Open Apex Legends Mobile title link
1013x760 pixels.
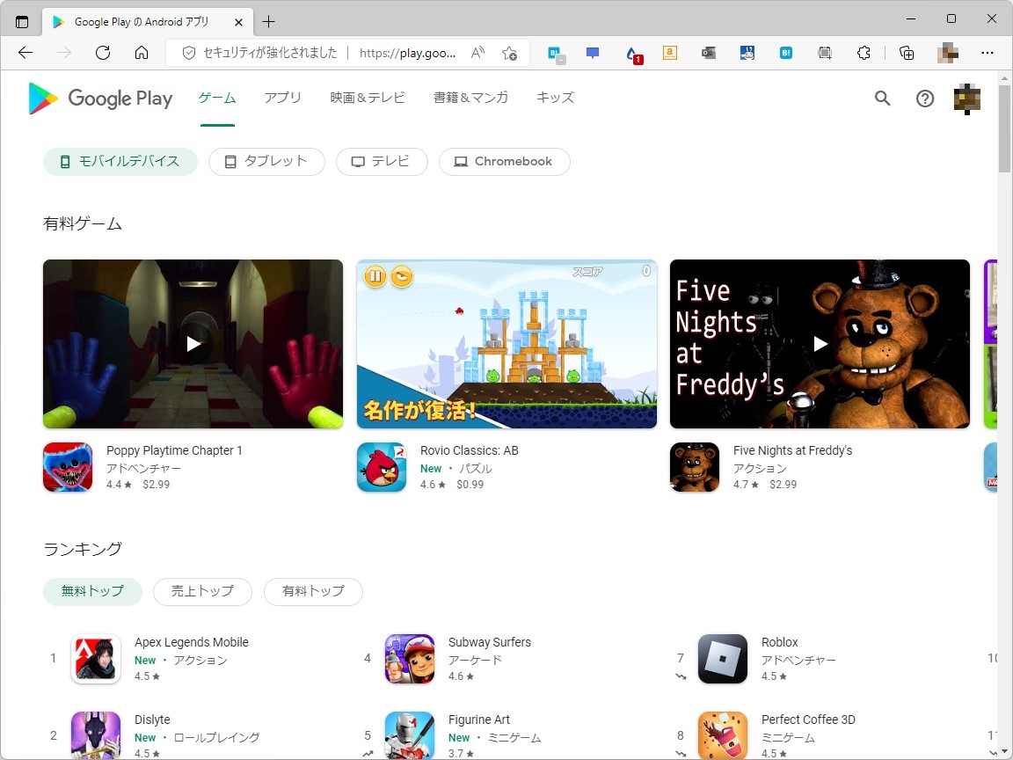tap(191, 642)
